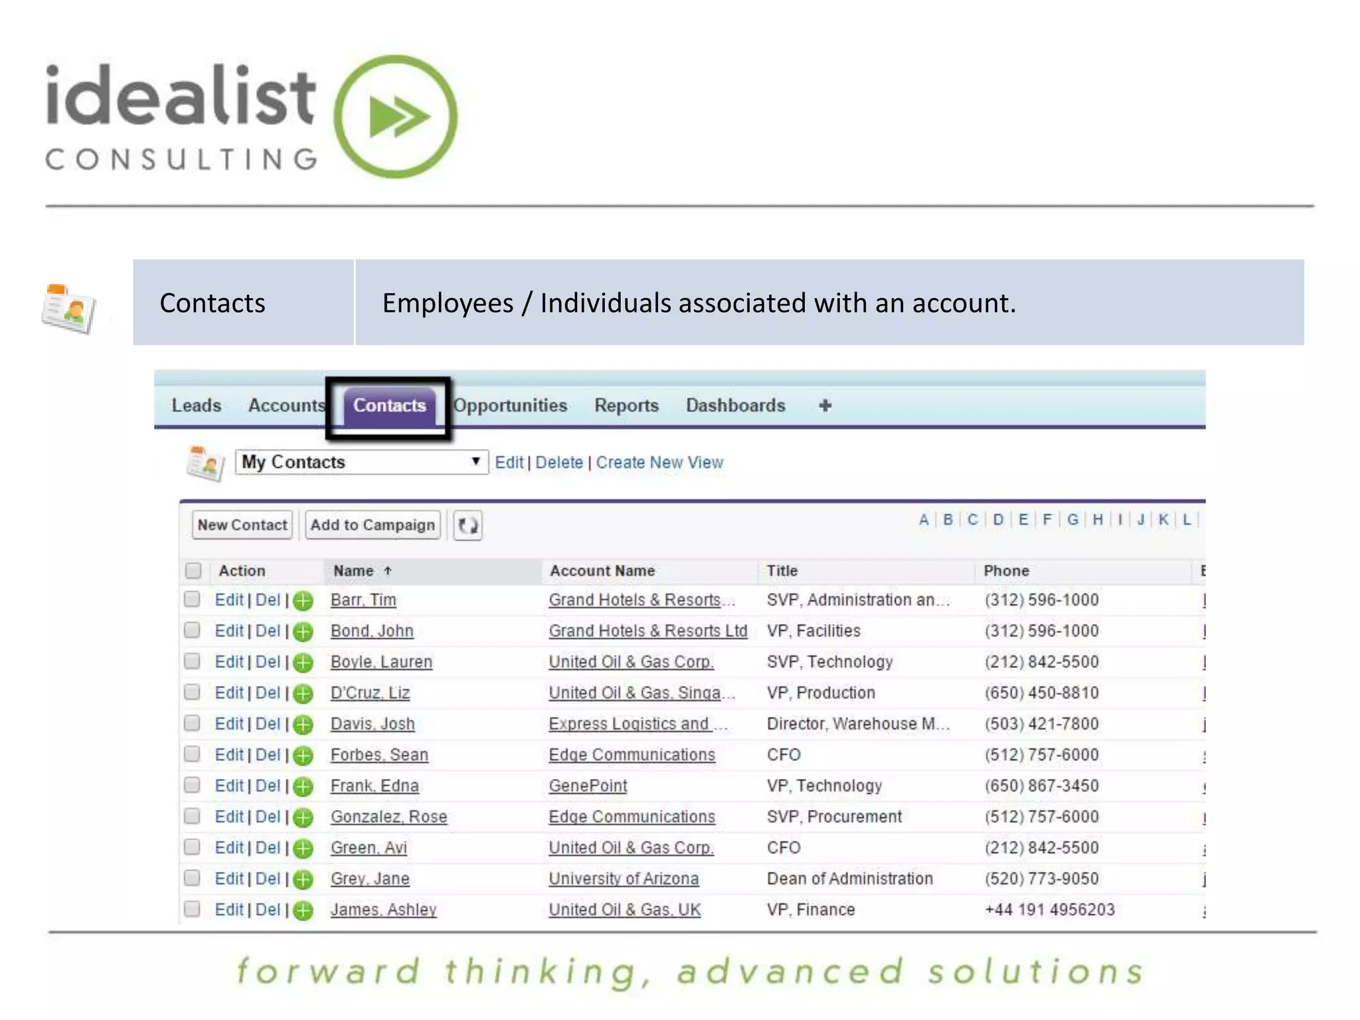The width and height of the screenshot is (1360, 1020).
Task: Click Edit link next to My Contacts
Action: (509, 463)
